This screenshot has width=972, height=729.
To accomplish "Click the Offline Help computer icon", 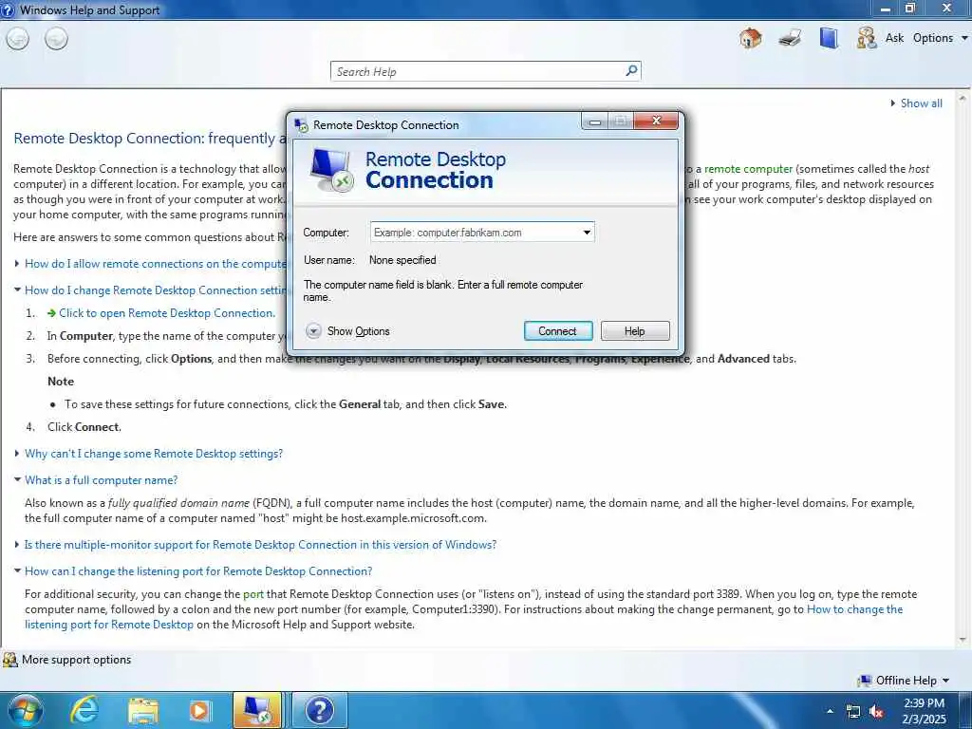I will [864, 681].
